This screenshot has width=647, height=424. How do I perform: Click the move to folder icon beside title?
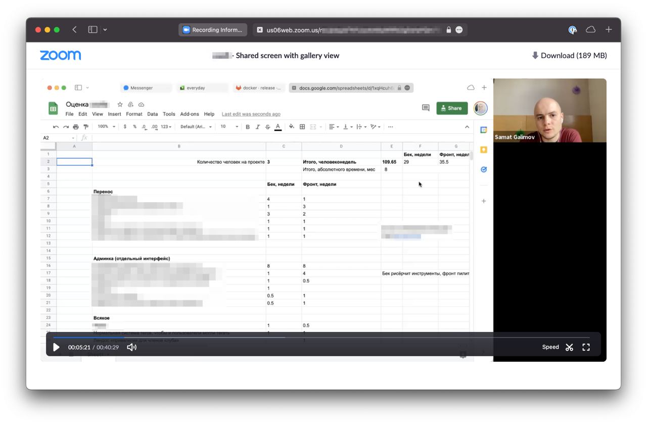[x=130, y=105]
